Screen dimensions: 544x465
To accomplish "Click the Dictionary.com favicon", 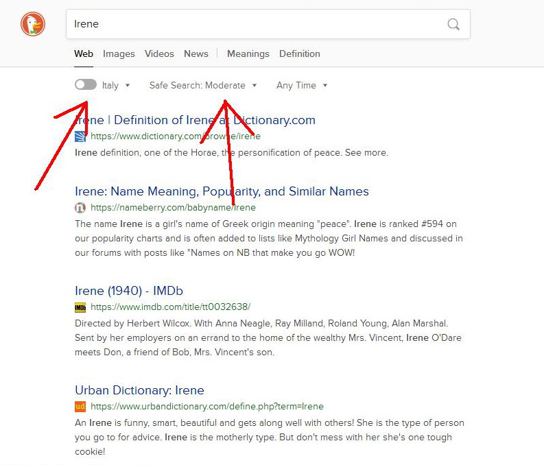I will (80, 136).
